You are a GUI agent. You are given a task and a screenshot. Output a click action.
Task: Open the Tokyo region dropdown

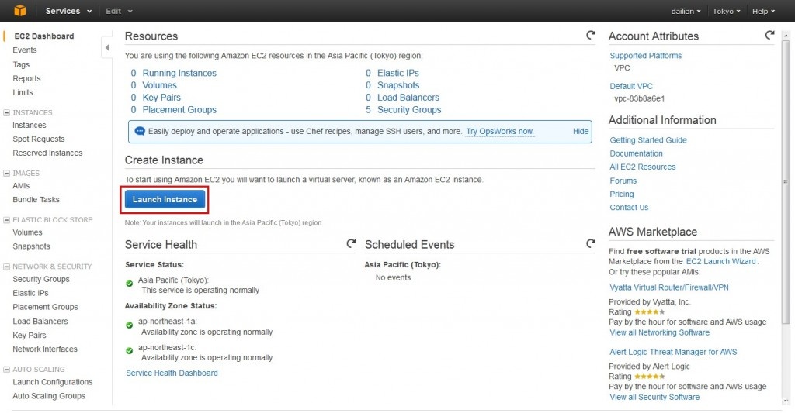[x=726, y=11]
